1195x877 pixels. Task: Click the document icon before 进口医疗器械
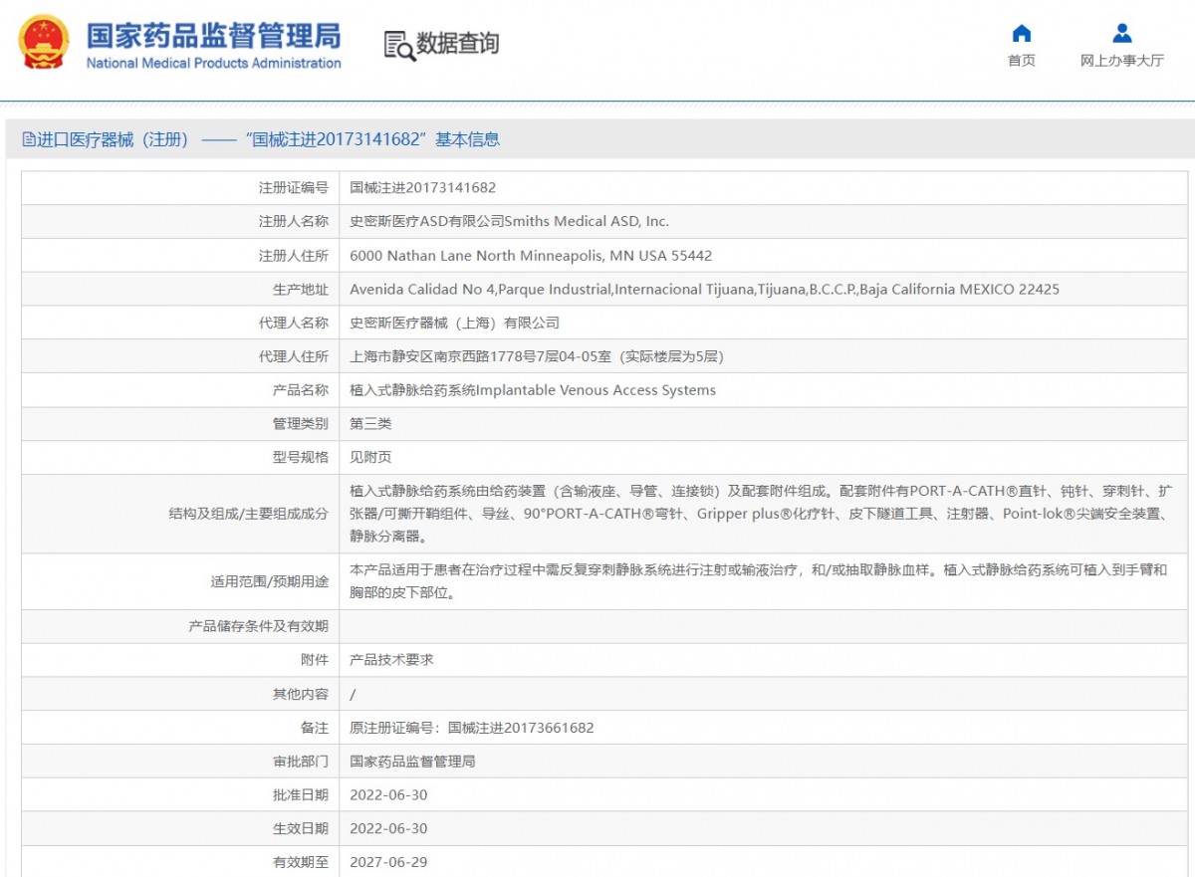tap(29, 140)
